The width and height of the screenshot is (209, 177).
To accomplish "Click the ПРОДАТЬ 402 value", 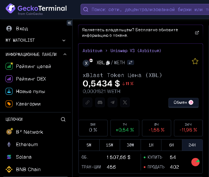I will pos(174,167).
